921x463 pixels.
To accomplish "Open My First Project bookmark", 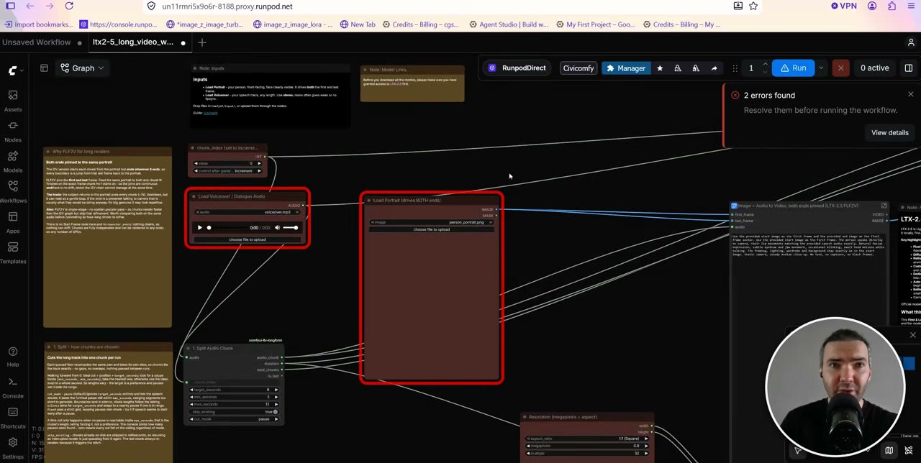I will [594, 24].
